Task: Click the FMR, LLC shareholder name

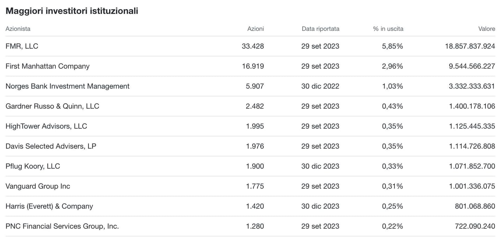Action: (22, 46)
